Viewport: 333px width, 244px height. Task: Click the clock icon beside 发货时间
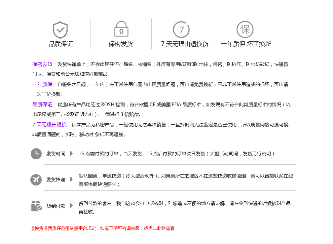pyautogui.click(x=36, y=154)
